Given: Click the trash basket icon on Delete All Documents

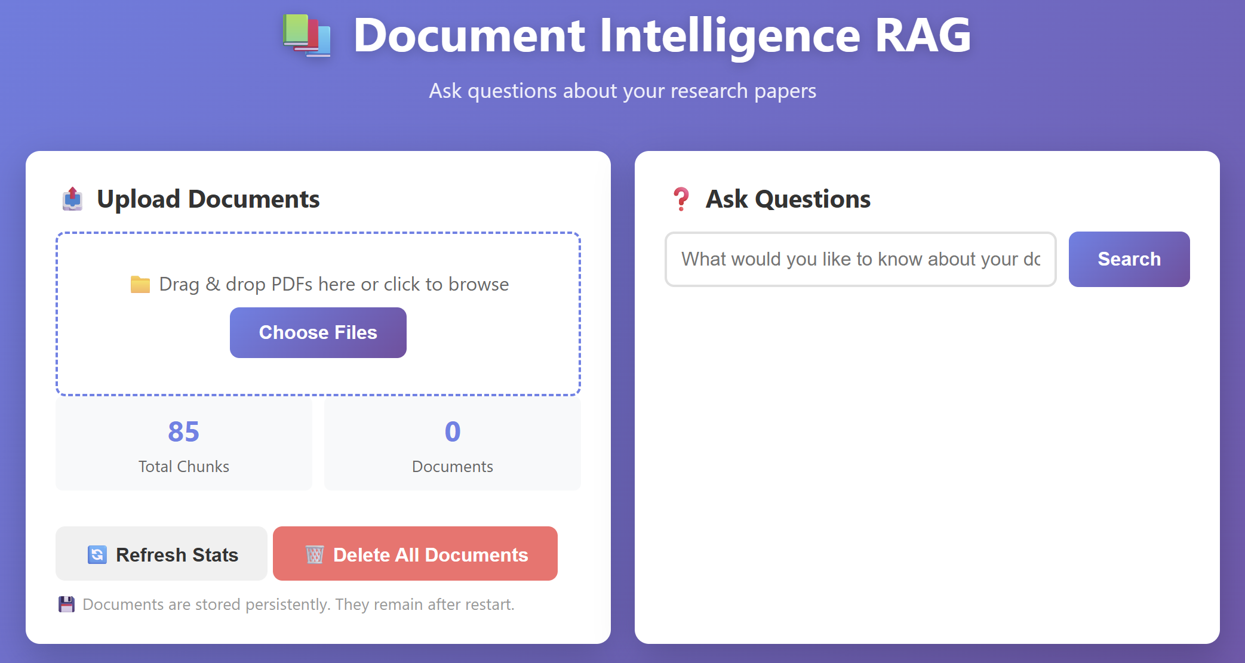Looking at the screenshot, I should (x=315, y=554).
